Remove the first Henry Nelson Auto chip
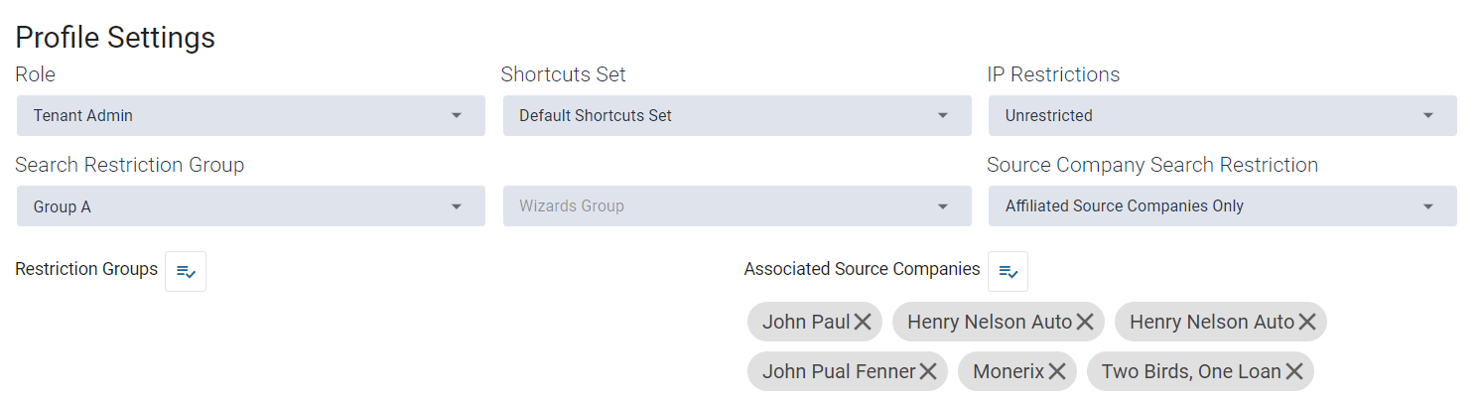Image resolution: width=1481 pixels, height=405 pixels. pyautogui.click(x=1085, y=322)
